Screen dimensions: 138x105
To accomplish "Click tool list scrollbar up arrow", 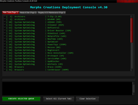I will [x=132, y=17].
